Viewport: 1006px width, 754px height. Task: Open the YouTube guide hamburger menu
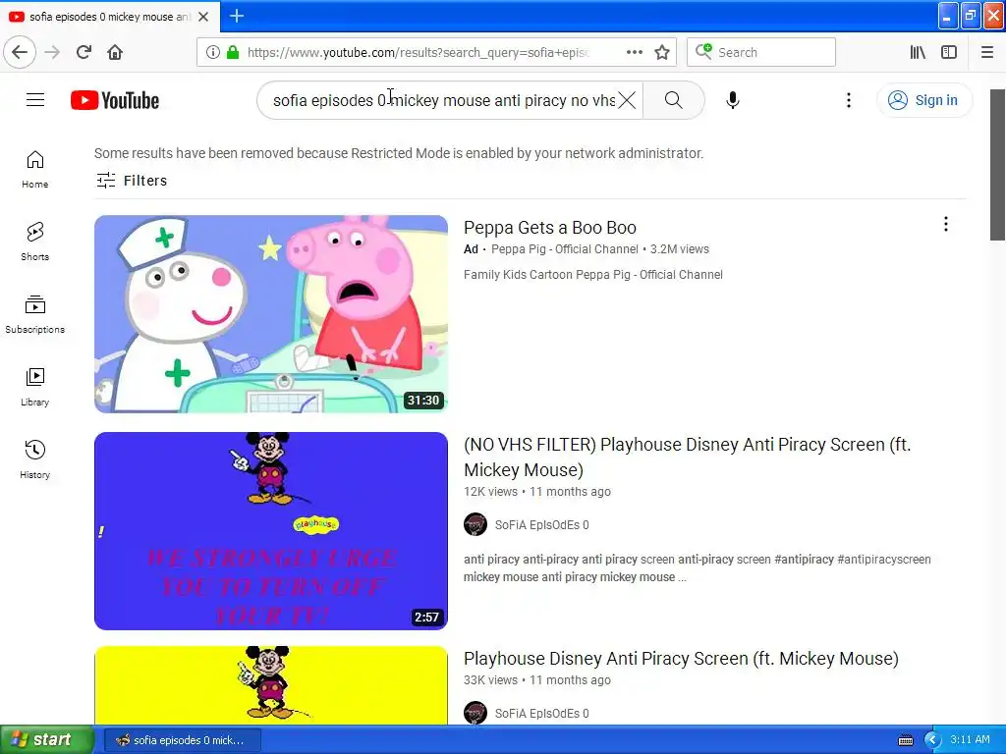pos(35,100)
